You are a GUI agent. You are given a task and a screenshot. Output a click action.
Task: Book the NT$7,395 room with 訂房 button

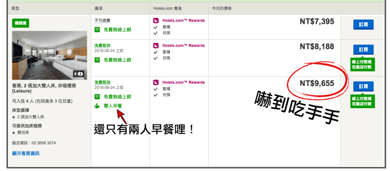point(363,25)
